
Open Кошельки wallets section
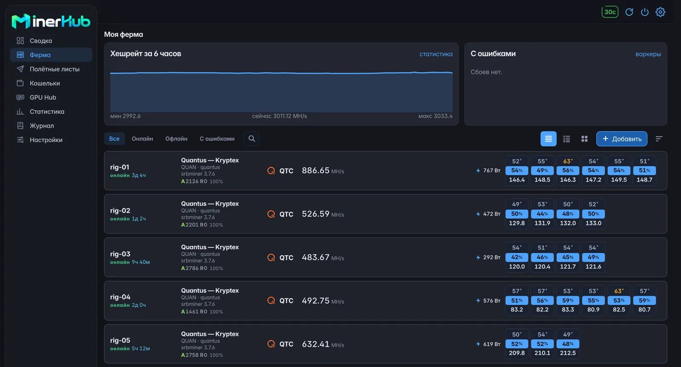51,83
